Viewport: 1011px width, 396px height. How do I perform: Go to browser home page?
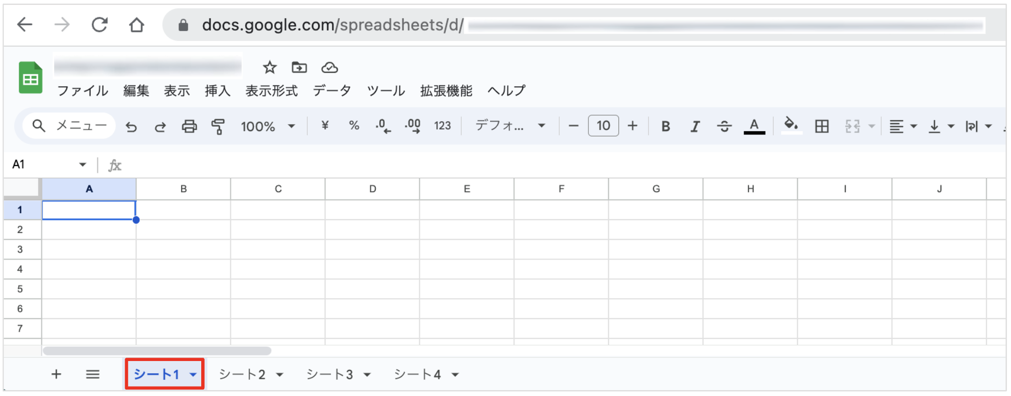[x=137, y=25]
